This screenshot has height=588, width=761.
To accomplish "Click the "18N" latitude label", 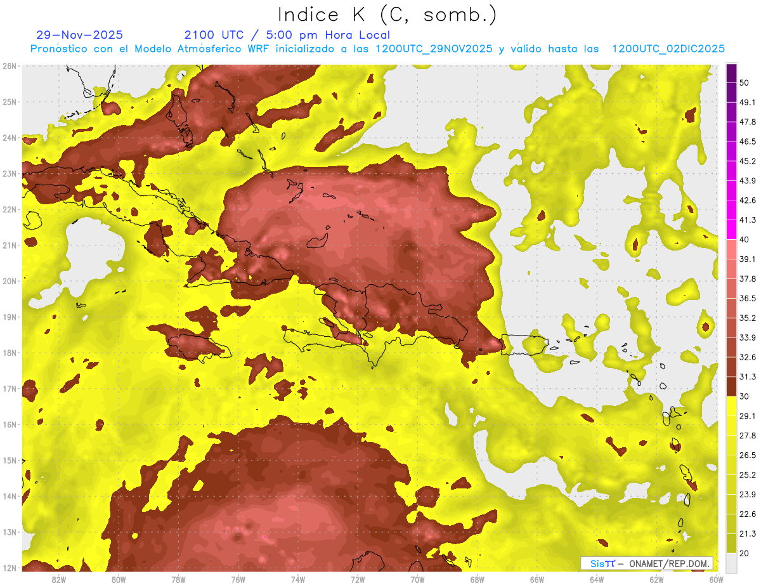I will (x=9, y=353).
